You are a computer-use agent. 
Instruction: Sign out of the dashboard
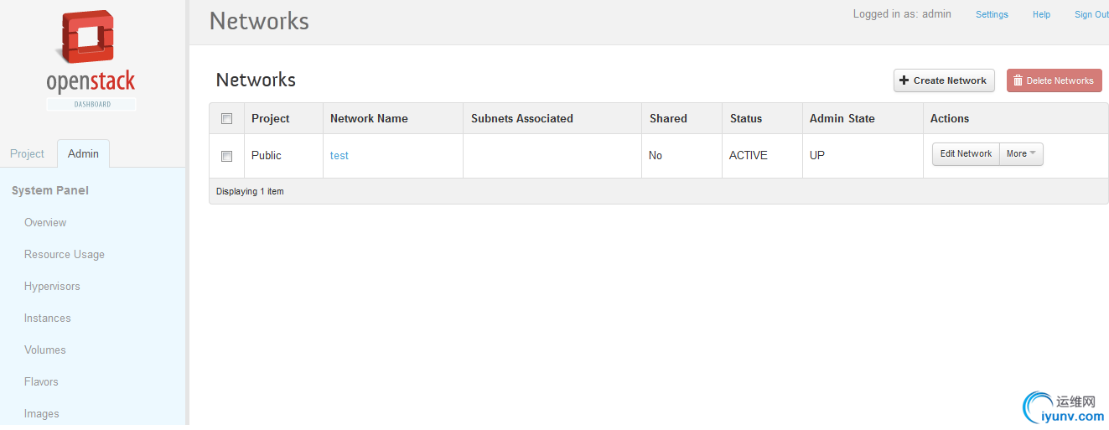[x=1091, y=14]
